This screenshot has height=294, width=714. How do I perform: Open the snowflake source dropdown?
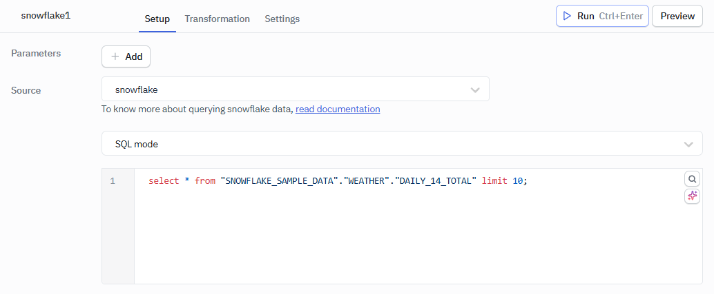(295, 90)
